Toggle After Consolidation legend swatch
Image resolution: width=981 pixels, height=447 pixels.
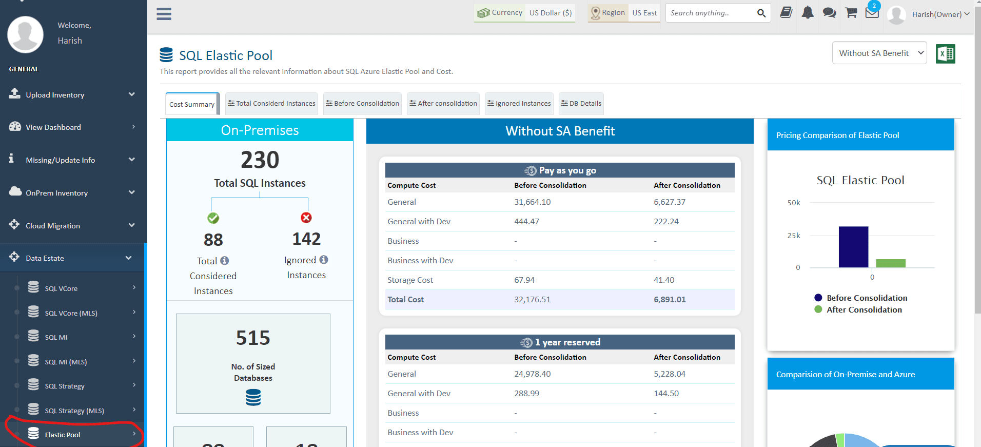point(818,309)
